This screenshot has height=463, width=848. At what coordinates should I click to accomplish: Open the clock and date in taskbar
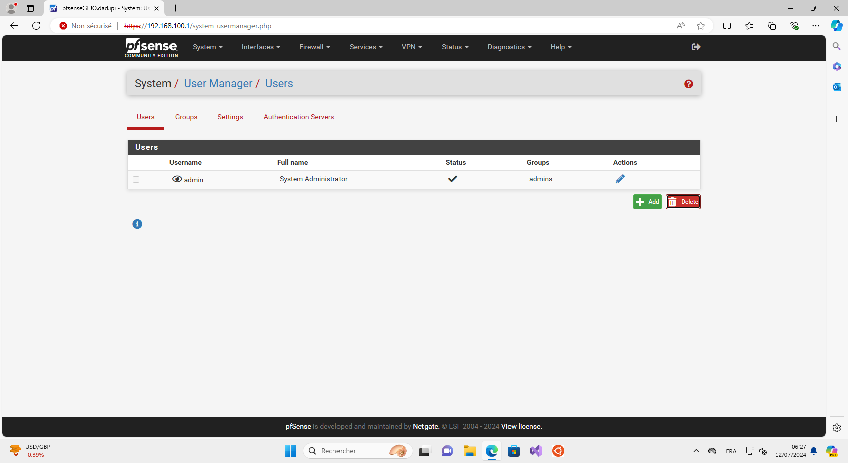[x=791, y=451]
